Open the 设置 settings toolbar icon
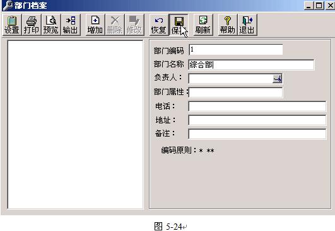Screen dimensions: 335x231 (12, 25)
